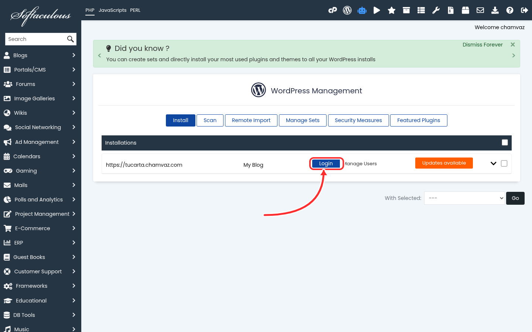Expand tucarta.chamvaz.com installation details chevron
532x332 pixels.
click(493, 163)
